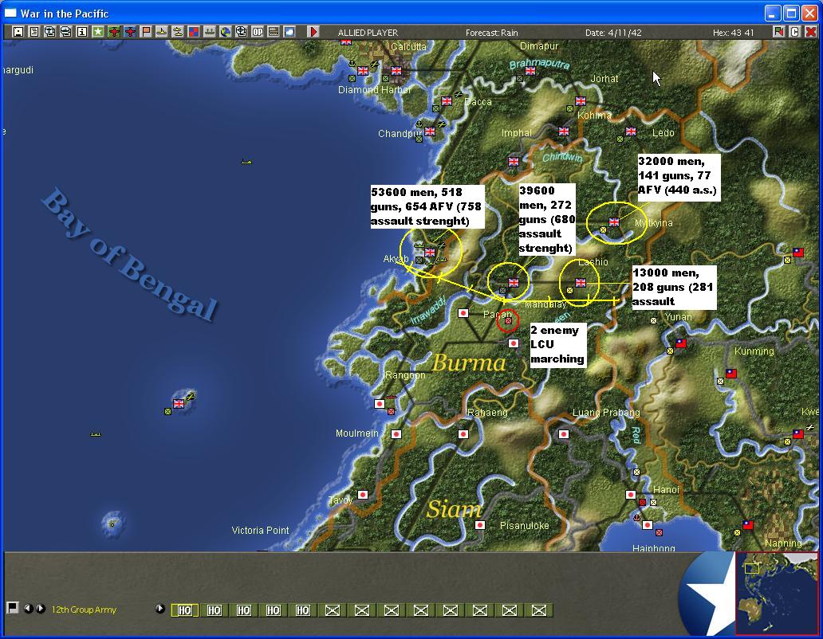This screenshot has height=639, width=823.
Task: Select British flag at Chandpur
Action: coord(430,131)
